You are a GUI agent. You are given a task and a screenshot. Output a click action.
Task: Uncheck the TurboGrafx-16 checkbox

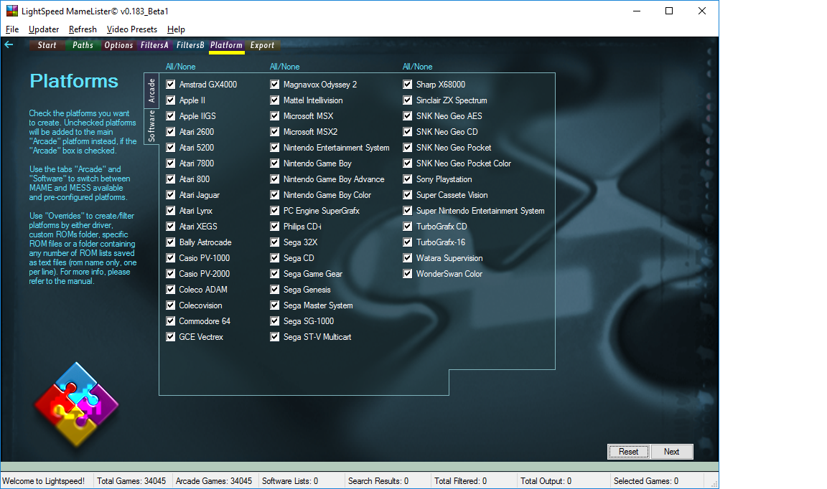[x=408, y=242]
